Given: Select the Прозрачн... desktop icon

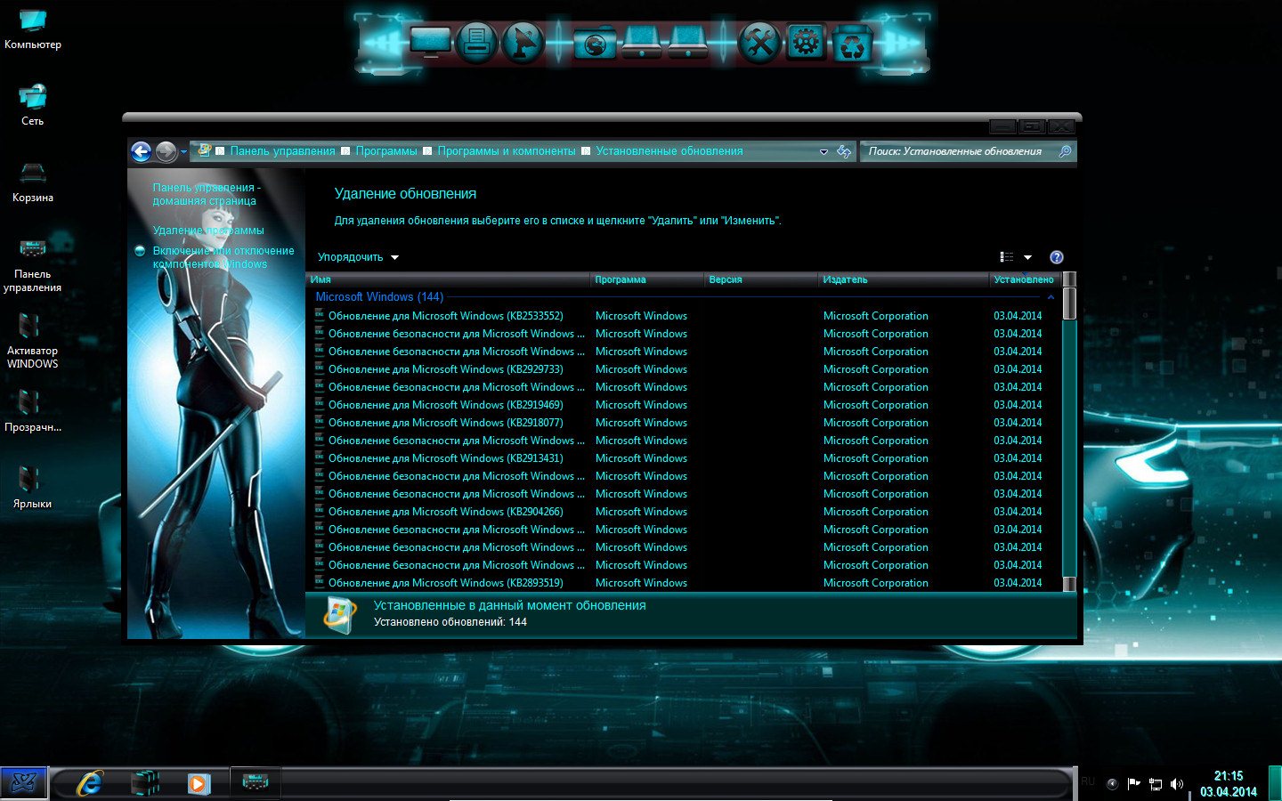Looking at the screenshot, I should tap(33, 411).
